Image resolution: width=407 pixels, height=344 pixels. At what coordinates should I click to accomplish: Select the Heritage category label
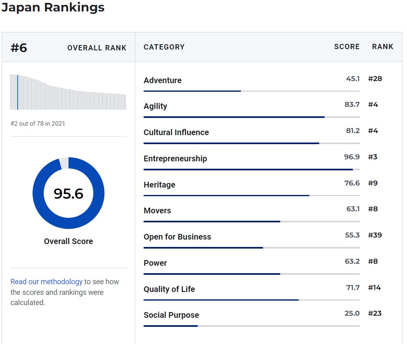[159, 185]
